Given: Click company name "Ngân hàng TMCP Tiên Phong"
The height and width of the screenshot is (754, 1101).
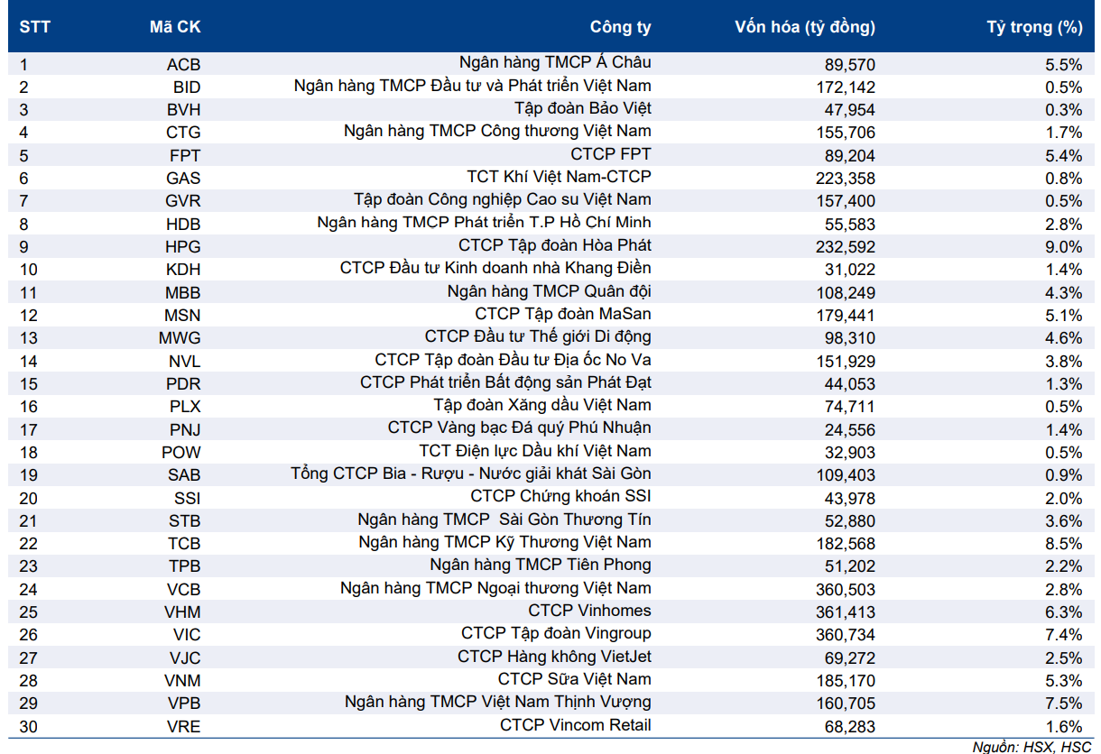Looking at the screenshot, I should (541, 565).
